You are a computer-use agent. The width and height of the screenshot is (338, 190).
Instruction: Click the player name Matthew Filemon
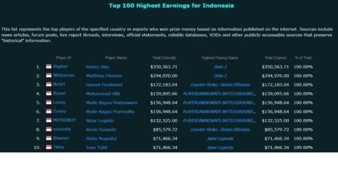coord(104,76)
